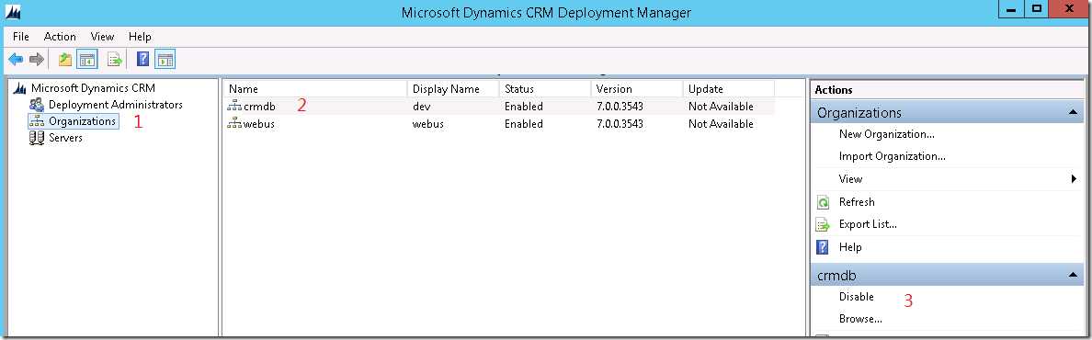Viewport: 1092px width, 340px height.
Task: Select the crmdb organization name
Action: click(x=259, y=107)
